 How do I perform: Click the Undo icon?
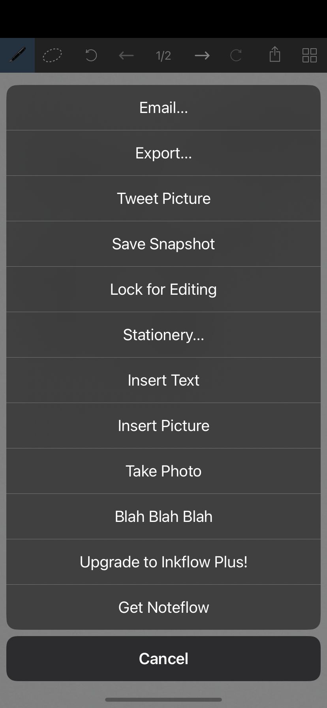tap(90, 55)
